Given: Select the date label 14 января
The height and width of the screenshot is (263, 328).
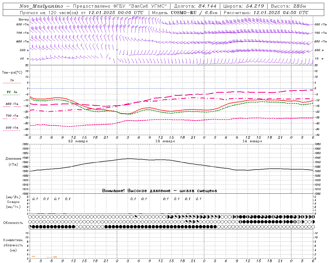Looking at the screenshot, I should [x=252, y=141].
